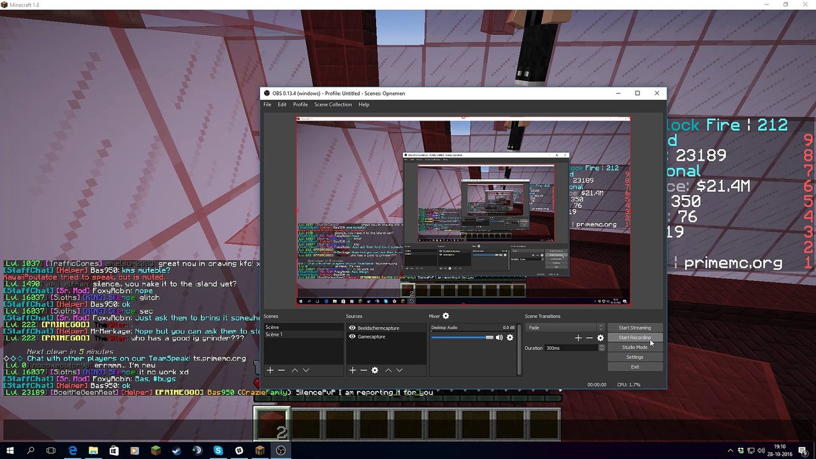Screen dimensions: 816x459
Task: Select the Scène 1 scene
Action: coord(303,335)
